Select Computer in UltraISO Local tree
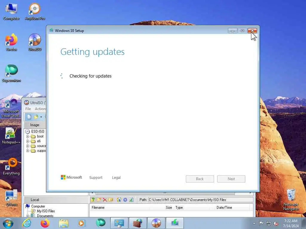The width and height of the screenshot is (306, 229). point(38,206)
